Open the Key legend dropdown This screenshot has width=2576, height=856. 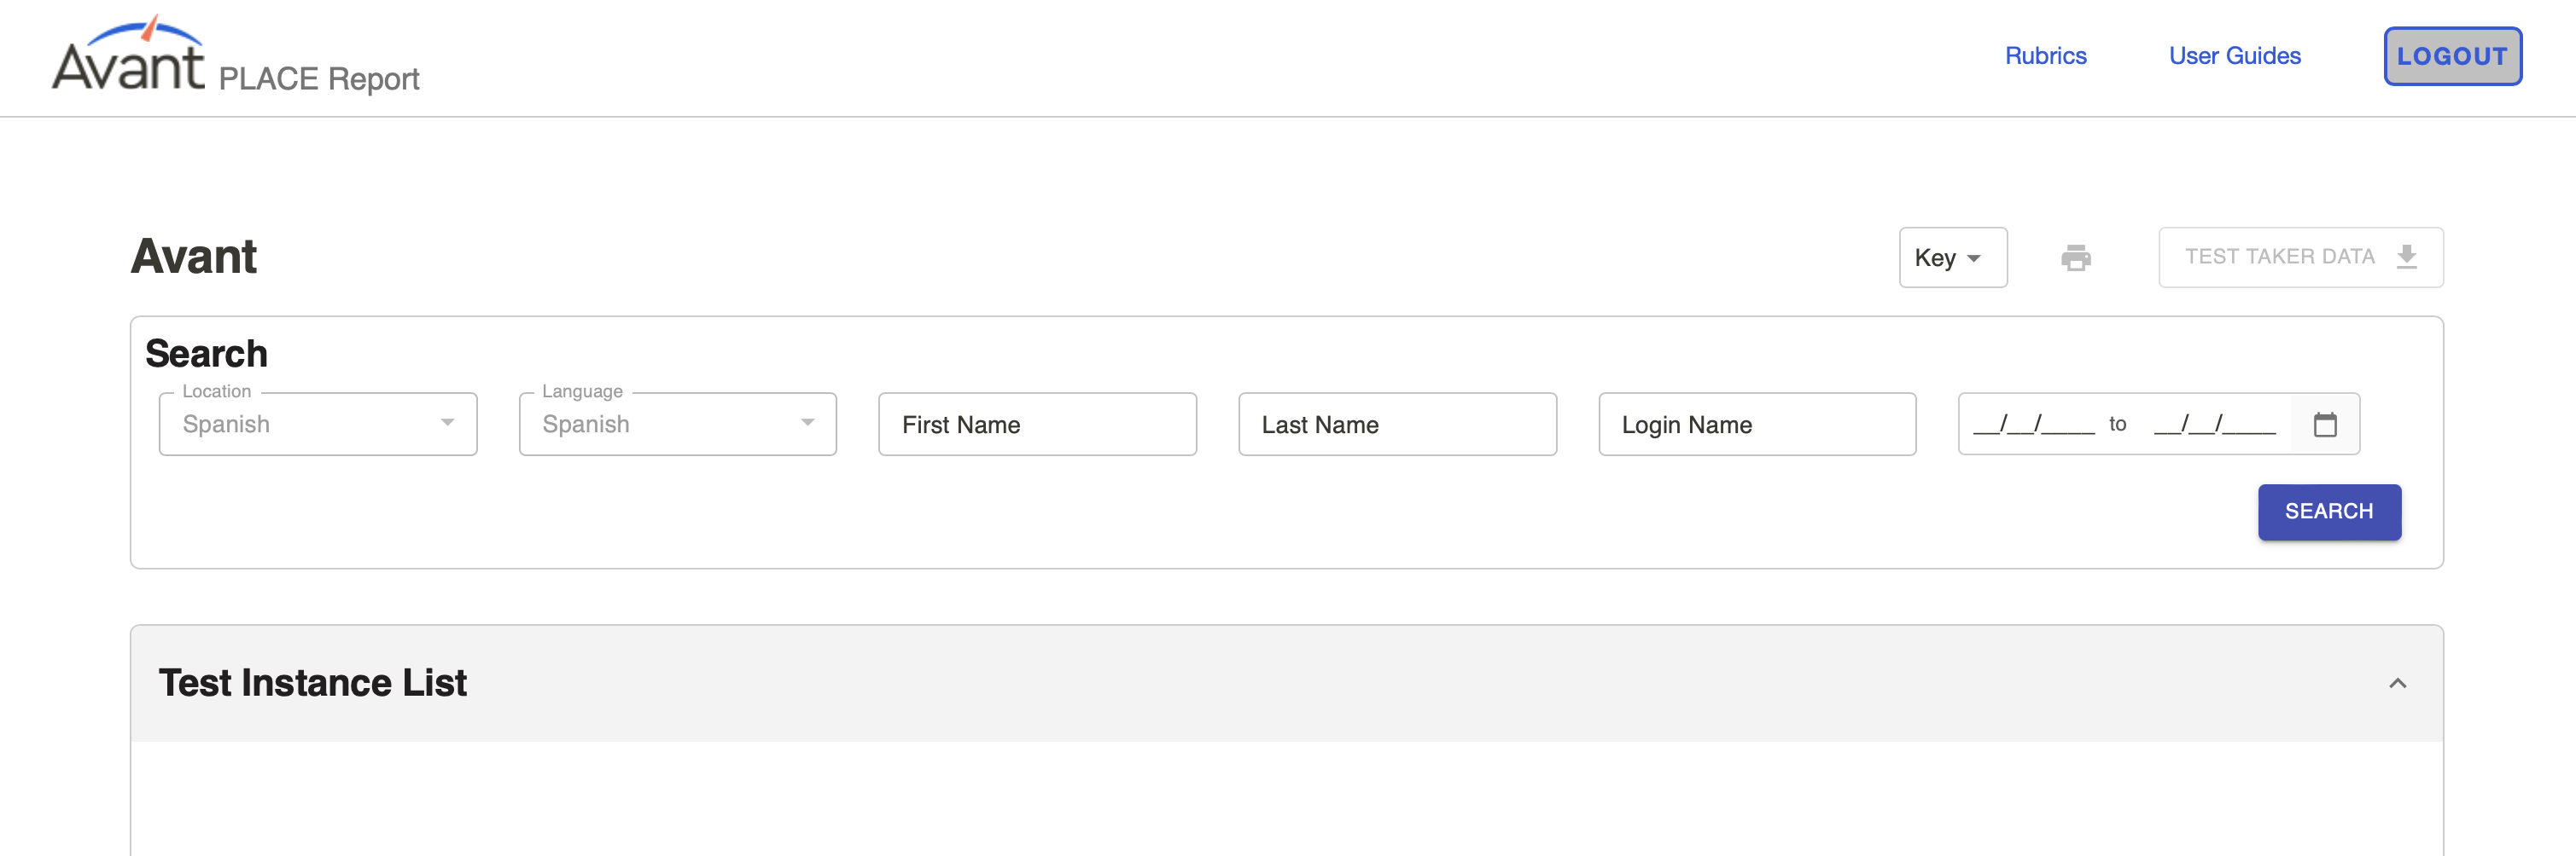(1952, 257)
